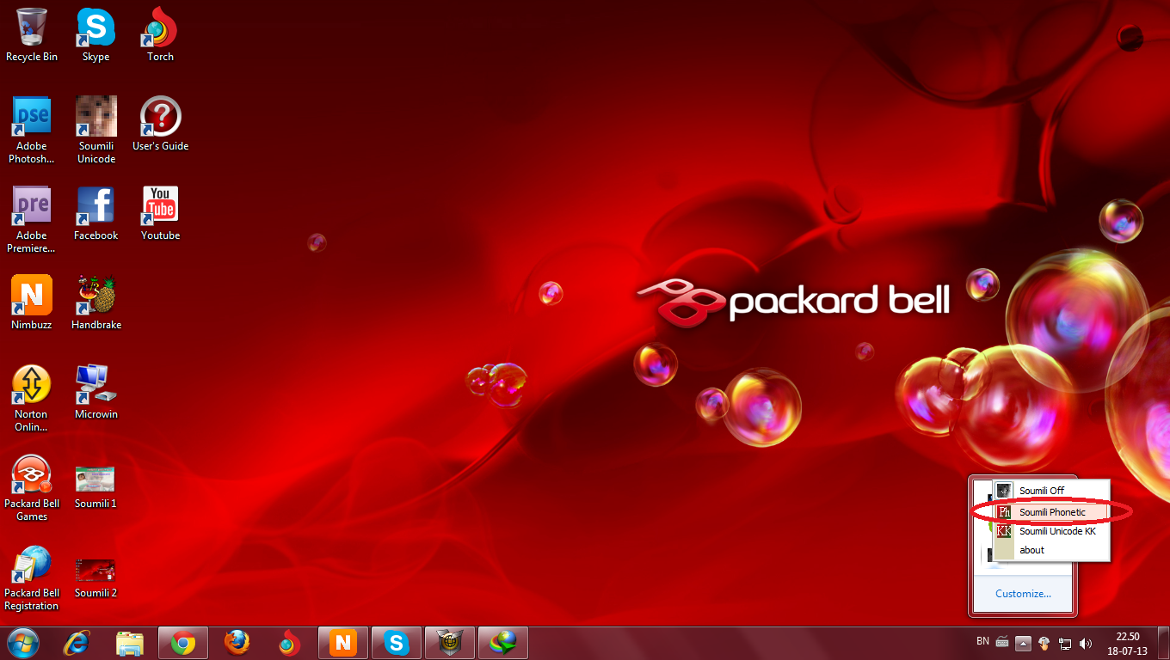
Task: Open the Skype desktop shortcut
Action: click(x=95, y=34)
